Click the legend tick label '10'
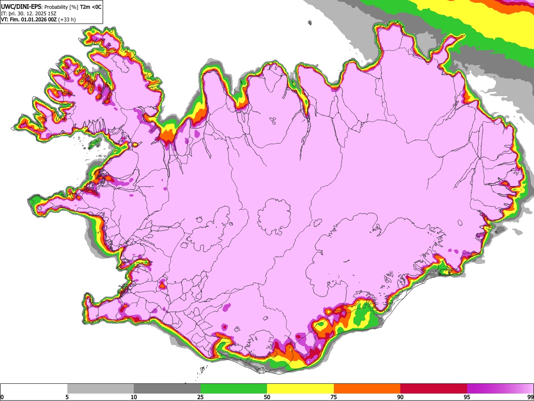The width and height of the screenshot is (534, 401). coord(134,397)
